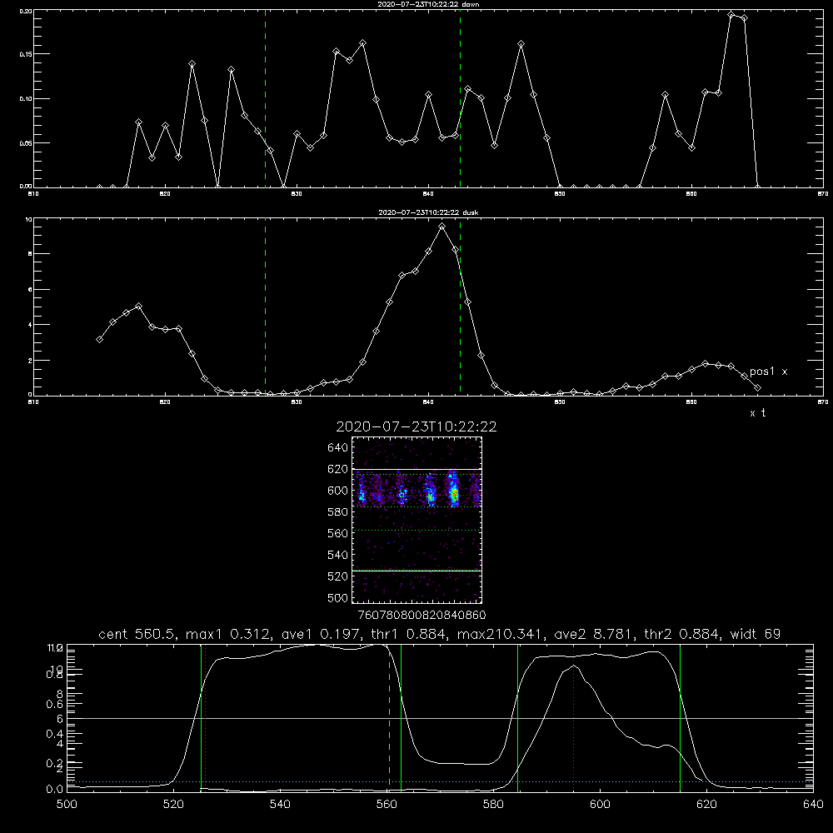Click the orange dashed center line at 560.5
The height and width of the screenshot is (833, 833).
tap(389, 719)
